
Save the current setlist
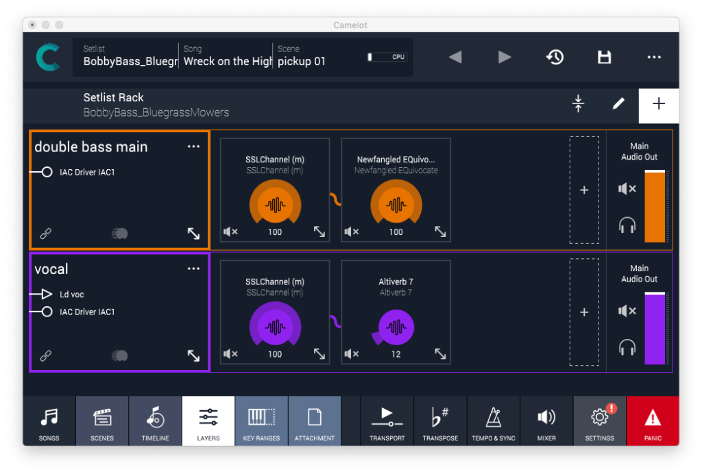point(604,58)
